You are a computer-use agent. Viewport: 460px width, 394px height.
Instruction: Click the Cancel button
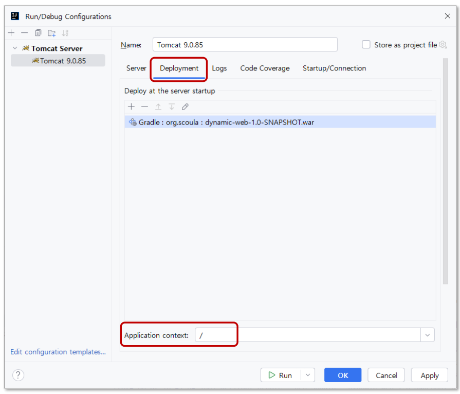tap(386, 375)
